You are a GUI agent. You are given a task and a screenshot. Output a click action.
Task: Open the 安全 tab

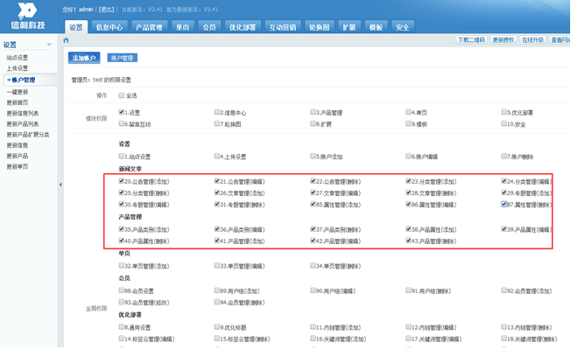(x=402, y=27)
